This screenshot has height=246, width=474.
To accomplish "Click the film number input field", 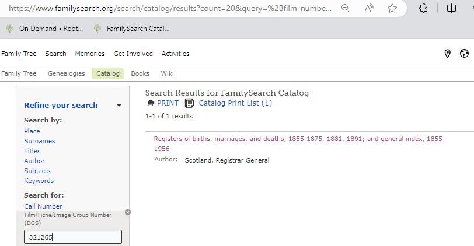I will (73, 237).
